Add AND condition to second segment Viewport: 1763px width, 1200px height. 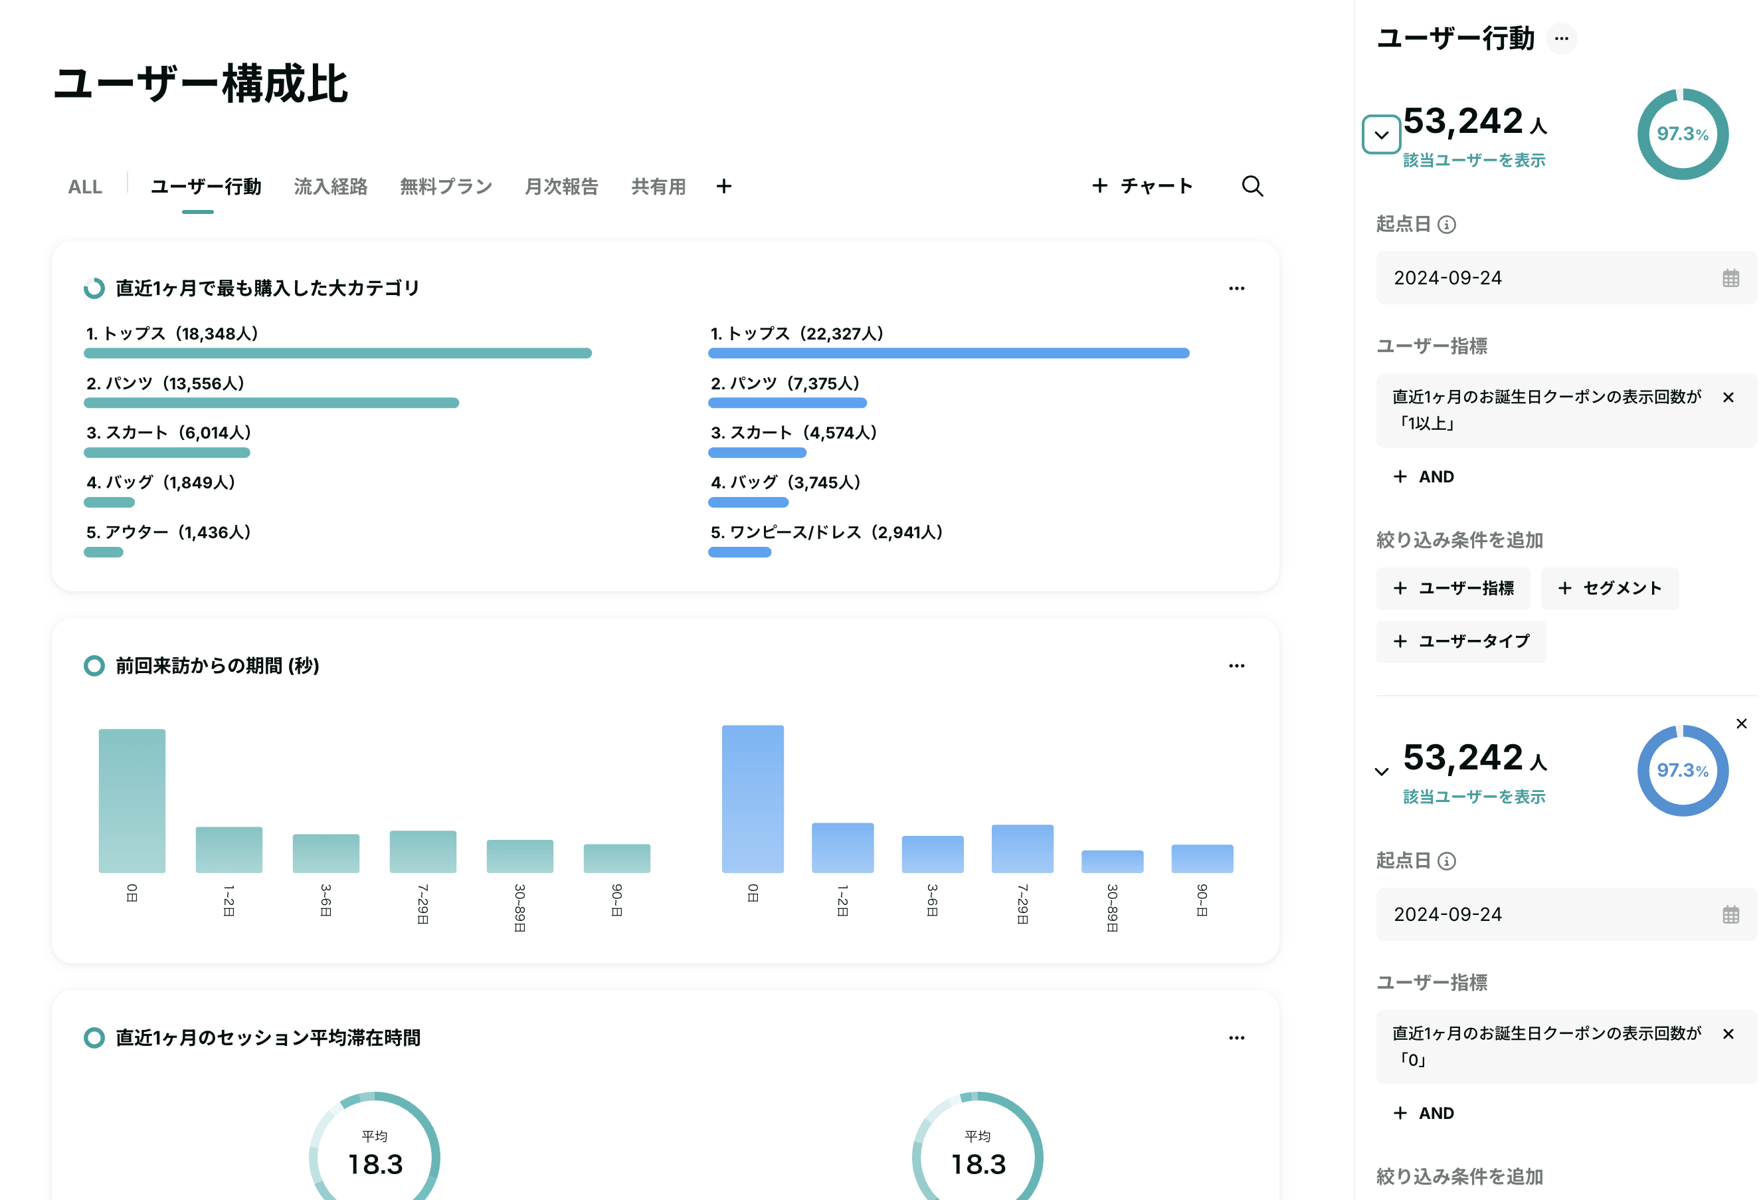pyautogui.click(x=1424, y=1113)
